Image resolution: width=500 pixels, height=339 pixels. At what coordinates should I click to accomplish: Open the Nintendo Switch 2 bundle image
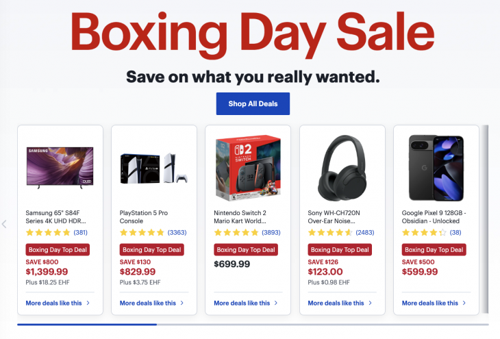[247, 168]
